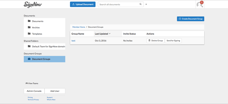Click the red notification badge
This screenshot has width=228, height=104.
pos(202,2)
